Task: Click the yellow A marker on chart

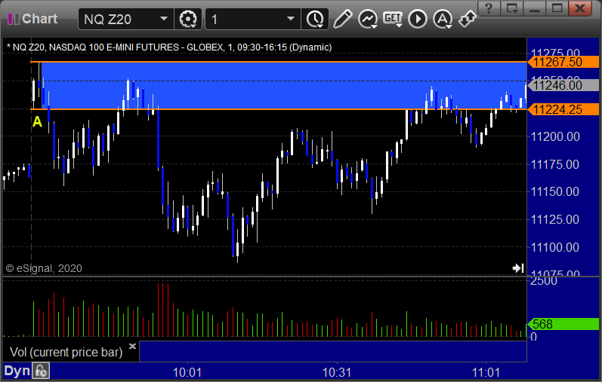Action: [x=37, y=121]
